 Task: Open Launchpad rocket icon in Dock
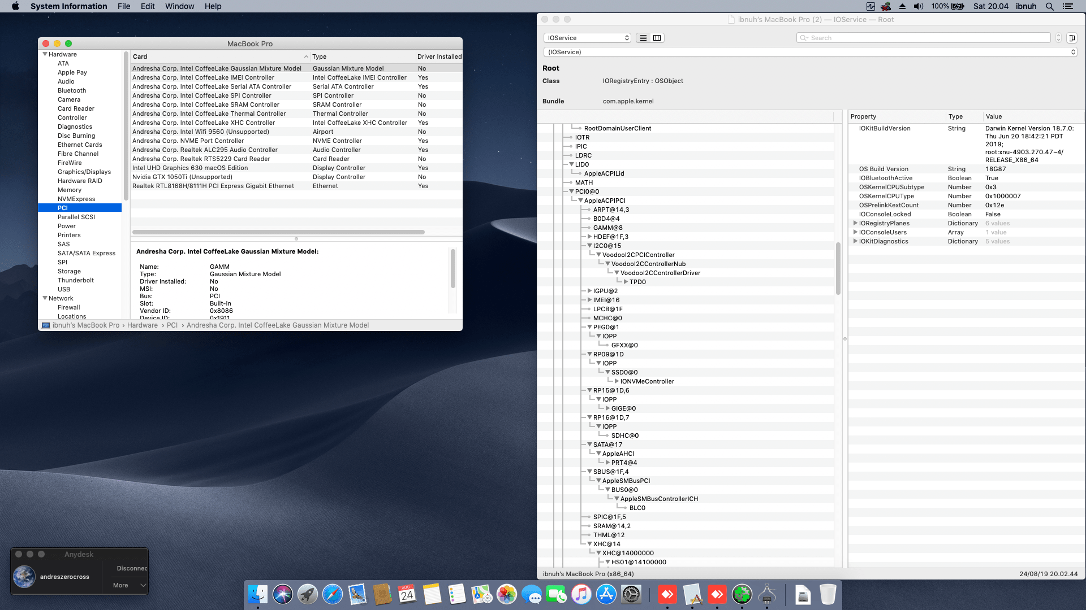coord(308,594)
